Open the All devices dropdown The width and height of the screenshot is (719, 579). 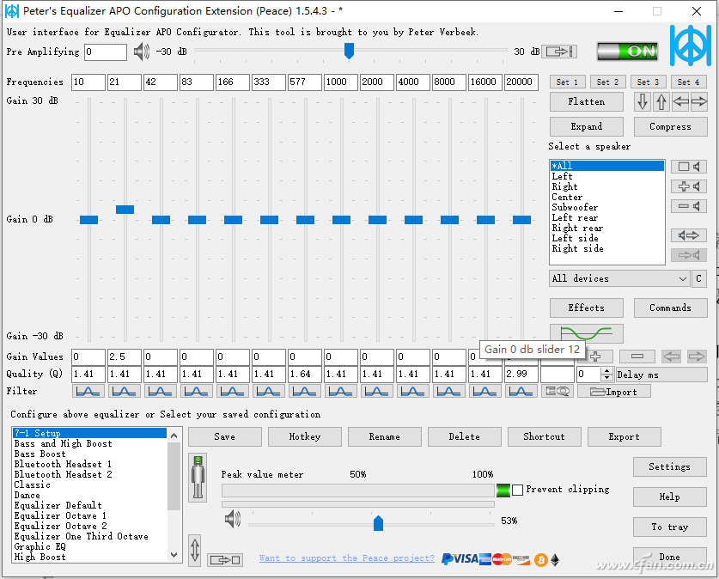point(619,278)
